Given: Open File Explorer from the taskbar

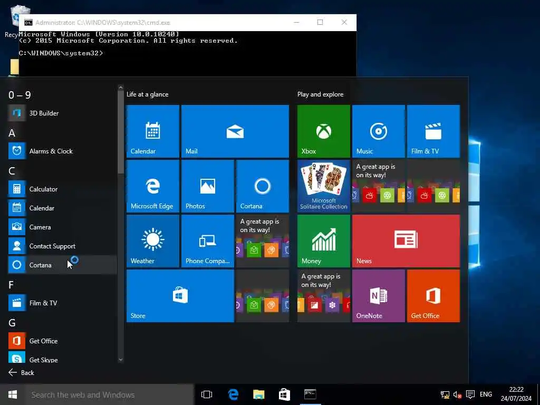Looking at the screenshot, I should tap(258, 394).
